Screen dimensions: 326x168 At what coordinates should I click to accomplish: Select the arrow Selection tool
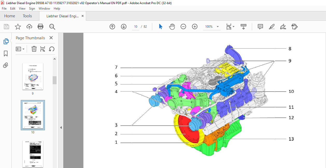point(161,27)
